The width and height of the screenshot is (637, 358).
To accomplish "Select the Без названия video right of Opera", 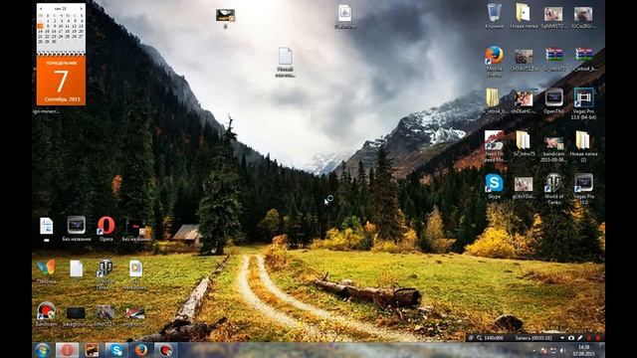I will coord(135,227).
